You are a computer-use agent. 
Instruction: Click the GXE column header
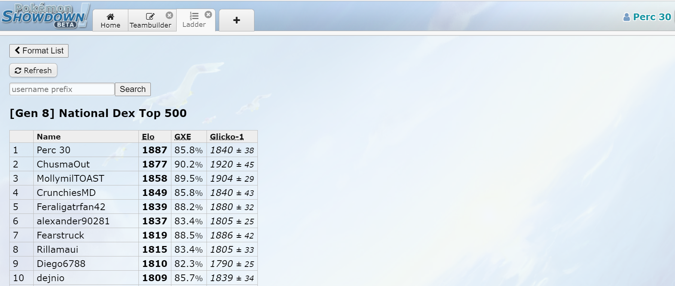183,137
